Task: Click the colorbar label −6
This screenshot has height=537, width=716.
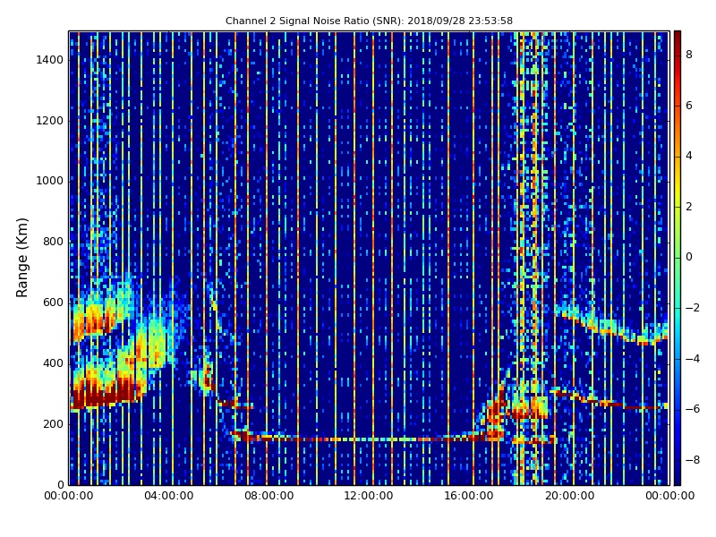Action: coord(693,409)
